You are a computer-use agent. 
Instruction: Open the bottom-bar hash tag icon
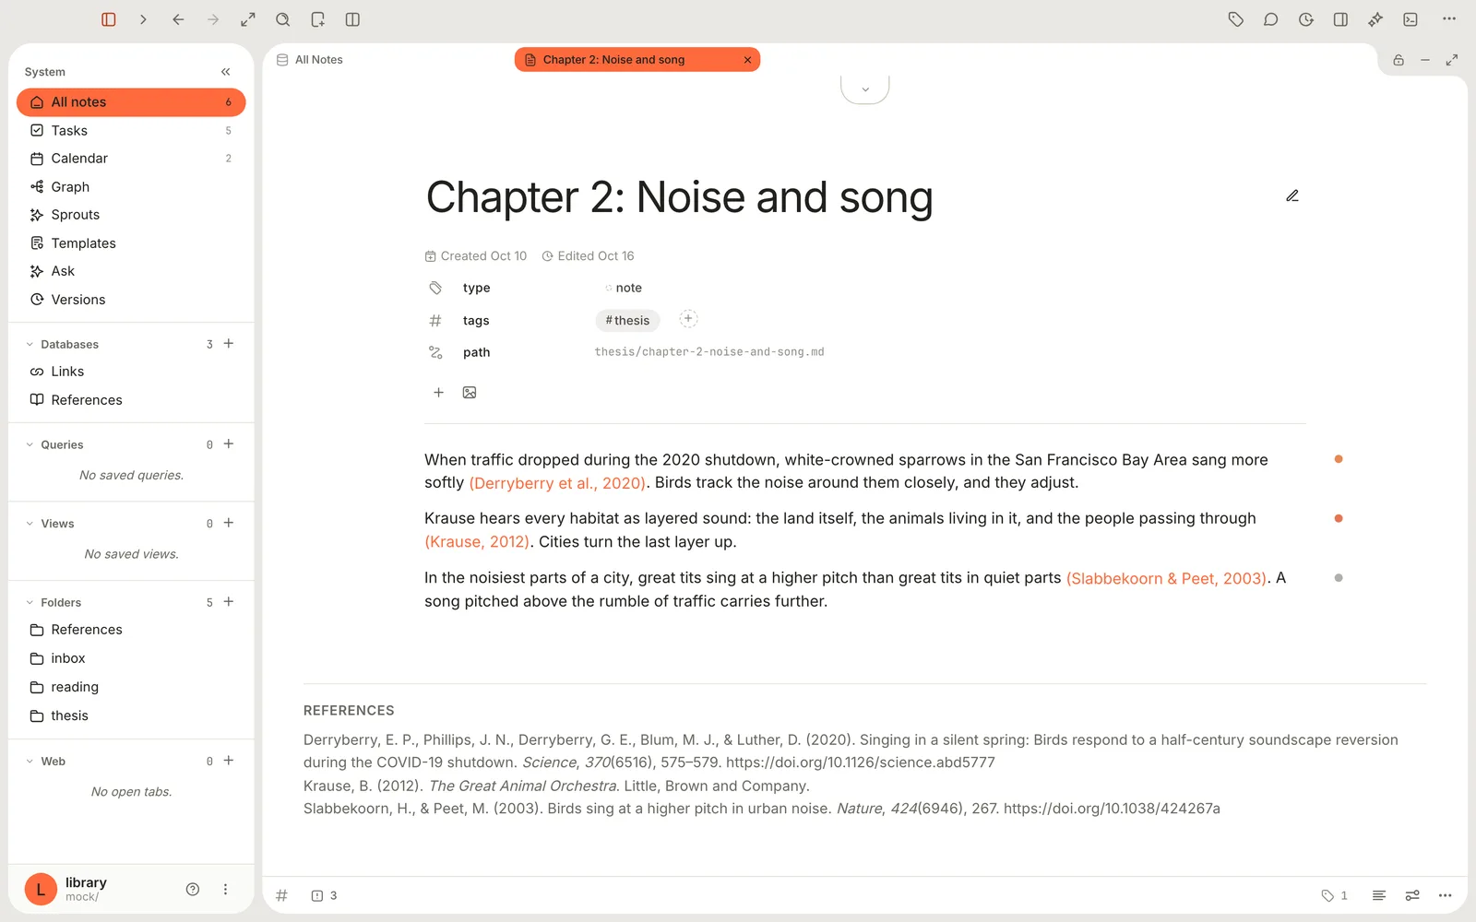[x=282, y=895]
